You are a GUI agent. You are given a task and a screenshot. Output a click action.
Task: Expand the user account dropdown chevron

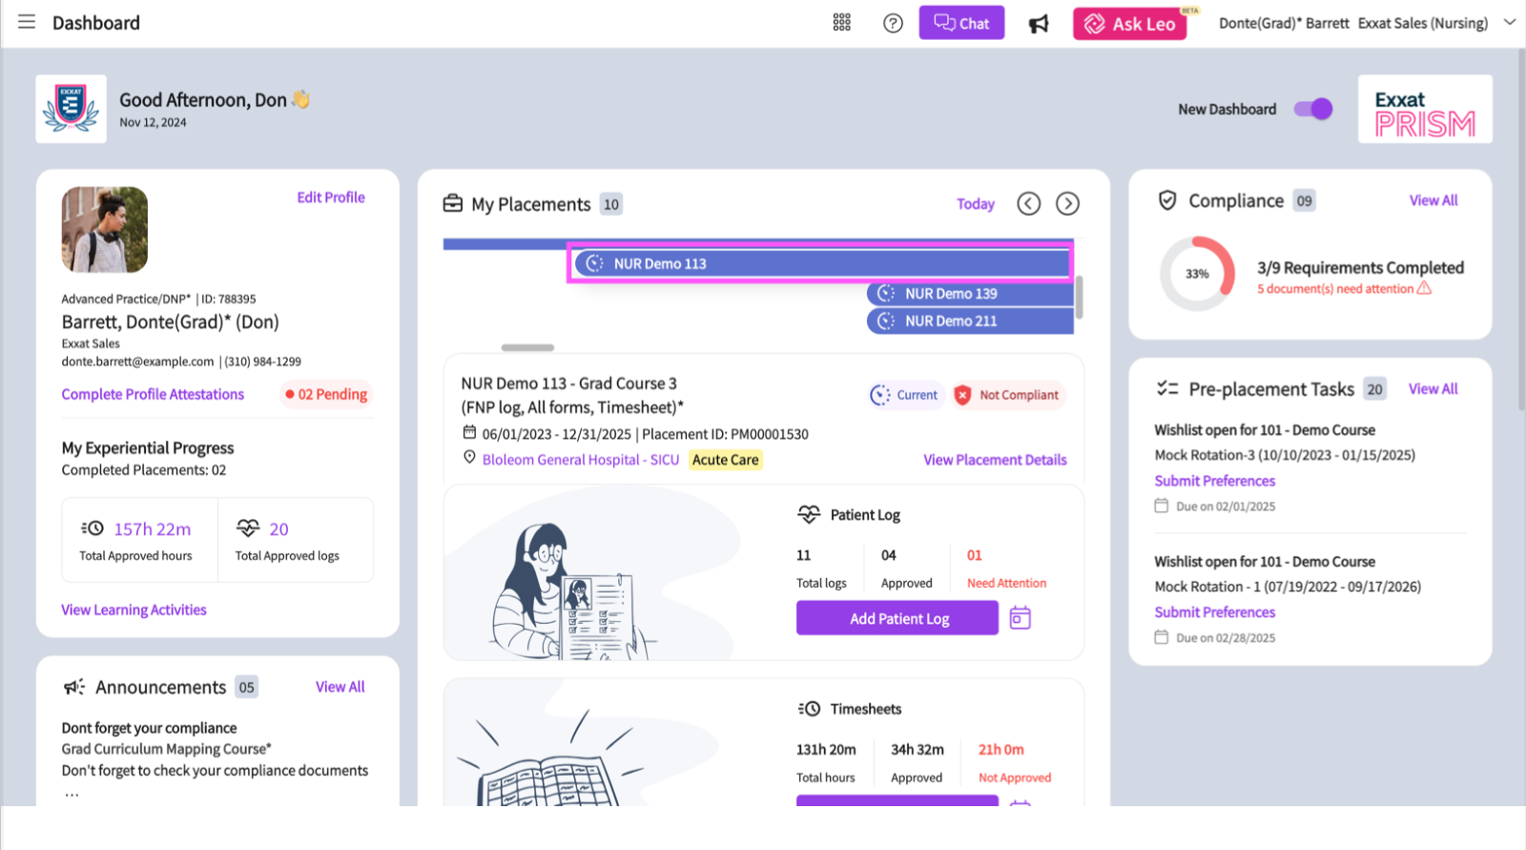point(1509,23)
